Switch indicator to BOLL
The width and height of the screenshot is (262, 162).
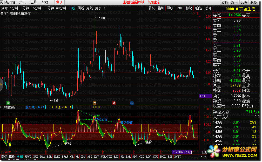coord(163,157)
